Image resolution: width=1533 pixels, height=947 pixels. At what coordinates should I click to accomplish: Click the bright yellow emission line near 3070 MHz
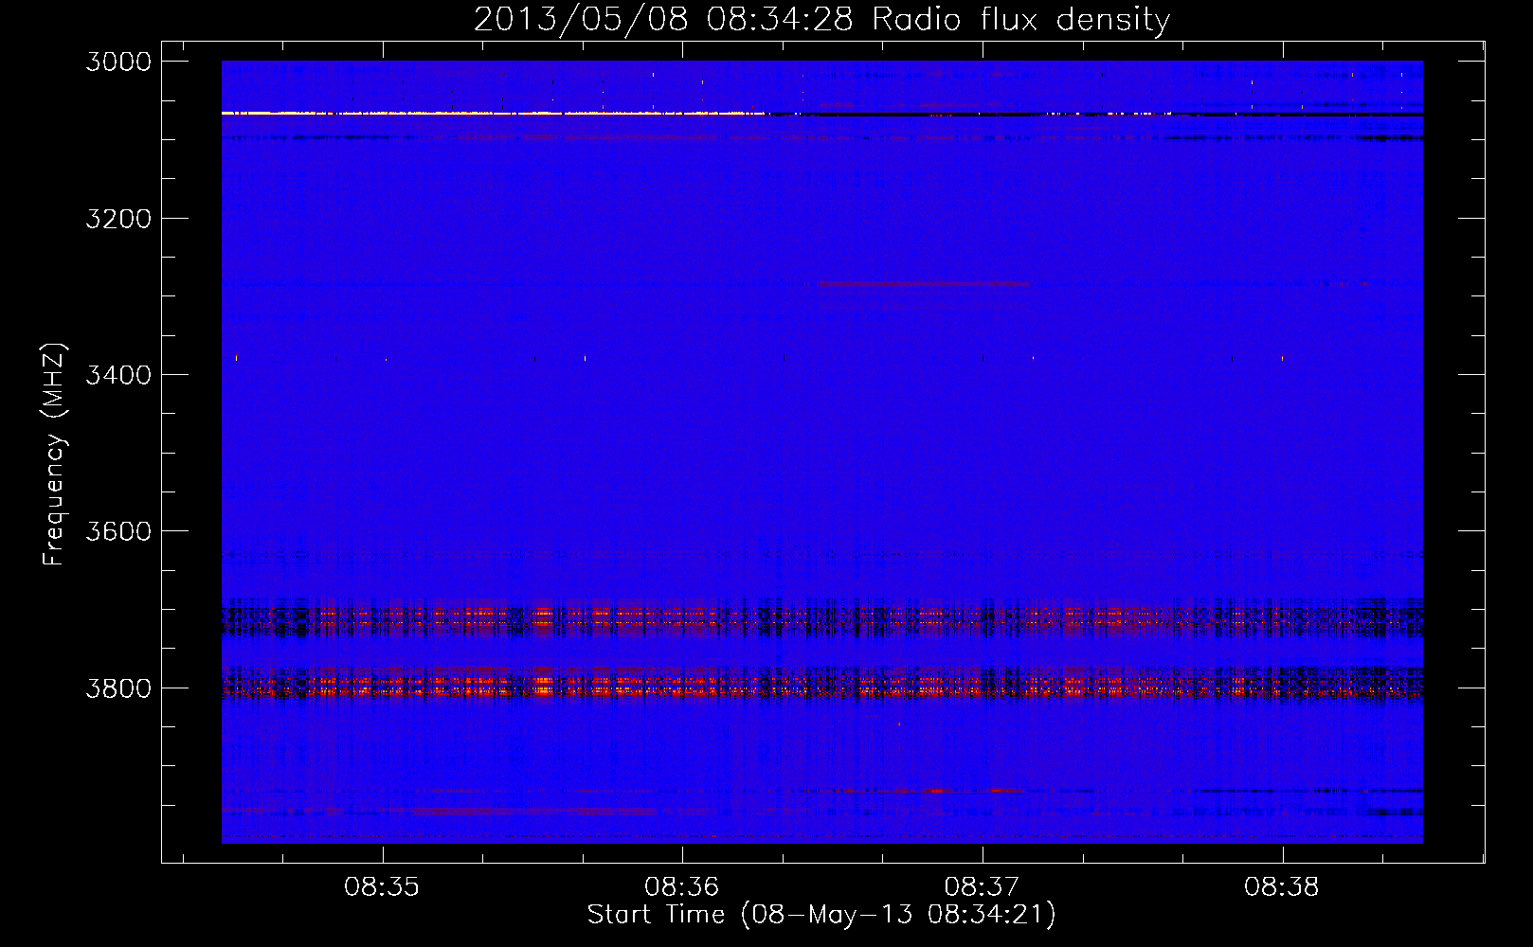click(493, 113)
